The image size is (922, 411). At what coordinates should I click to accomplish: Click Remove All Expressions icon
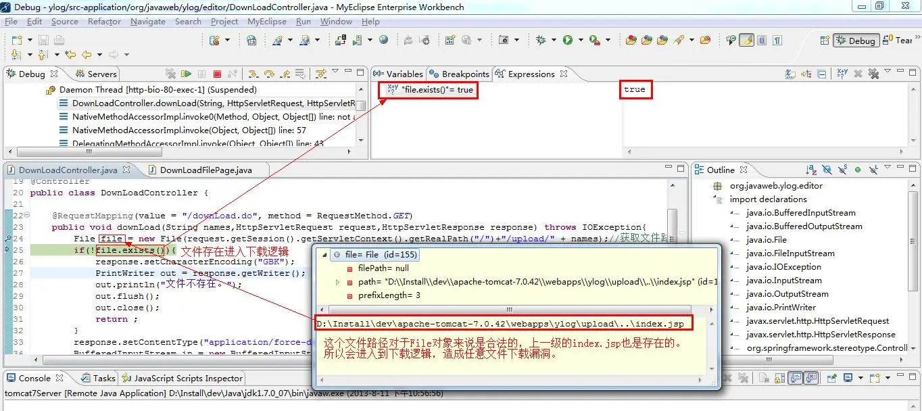(x=873, y=74)
